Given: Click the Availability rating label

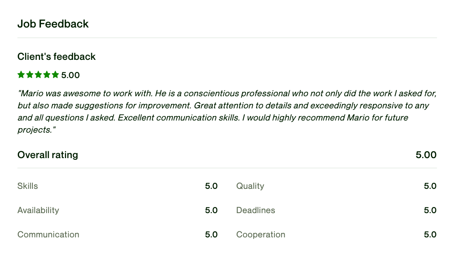Looking at the screenshot, I should tap(38, 210).
